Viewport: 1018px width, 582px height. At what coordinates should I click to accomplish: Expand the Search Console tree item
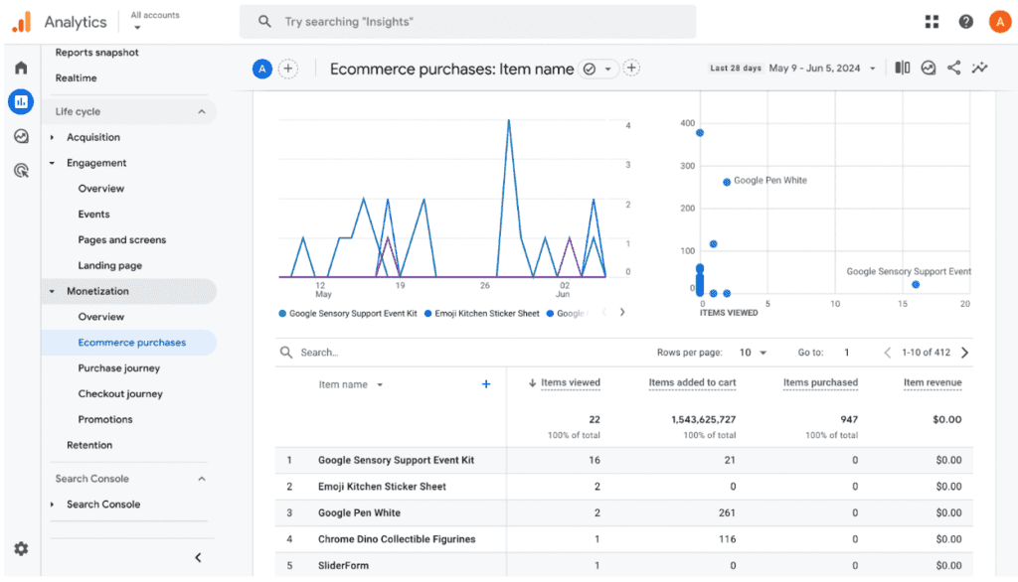(x=52, y=505)
